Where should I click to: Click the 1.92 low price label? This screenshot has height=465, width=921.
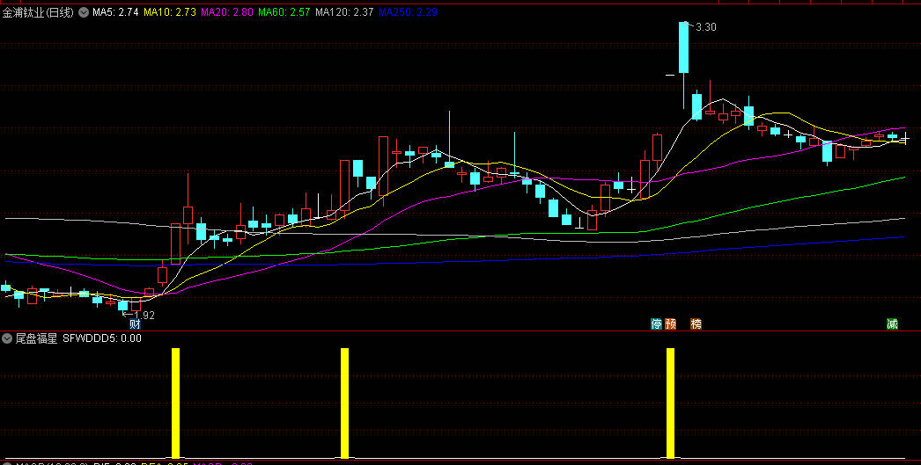(x=144, y=316)
